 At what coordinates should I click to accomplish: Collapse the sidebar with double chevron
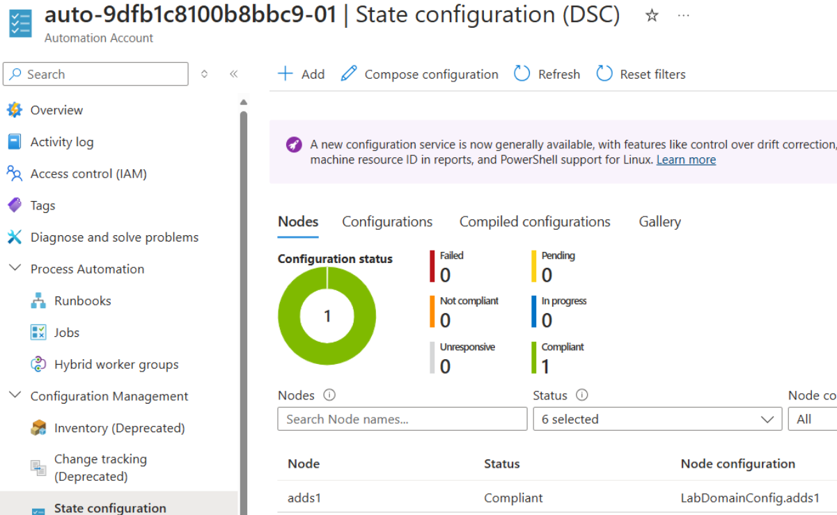234,74
